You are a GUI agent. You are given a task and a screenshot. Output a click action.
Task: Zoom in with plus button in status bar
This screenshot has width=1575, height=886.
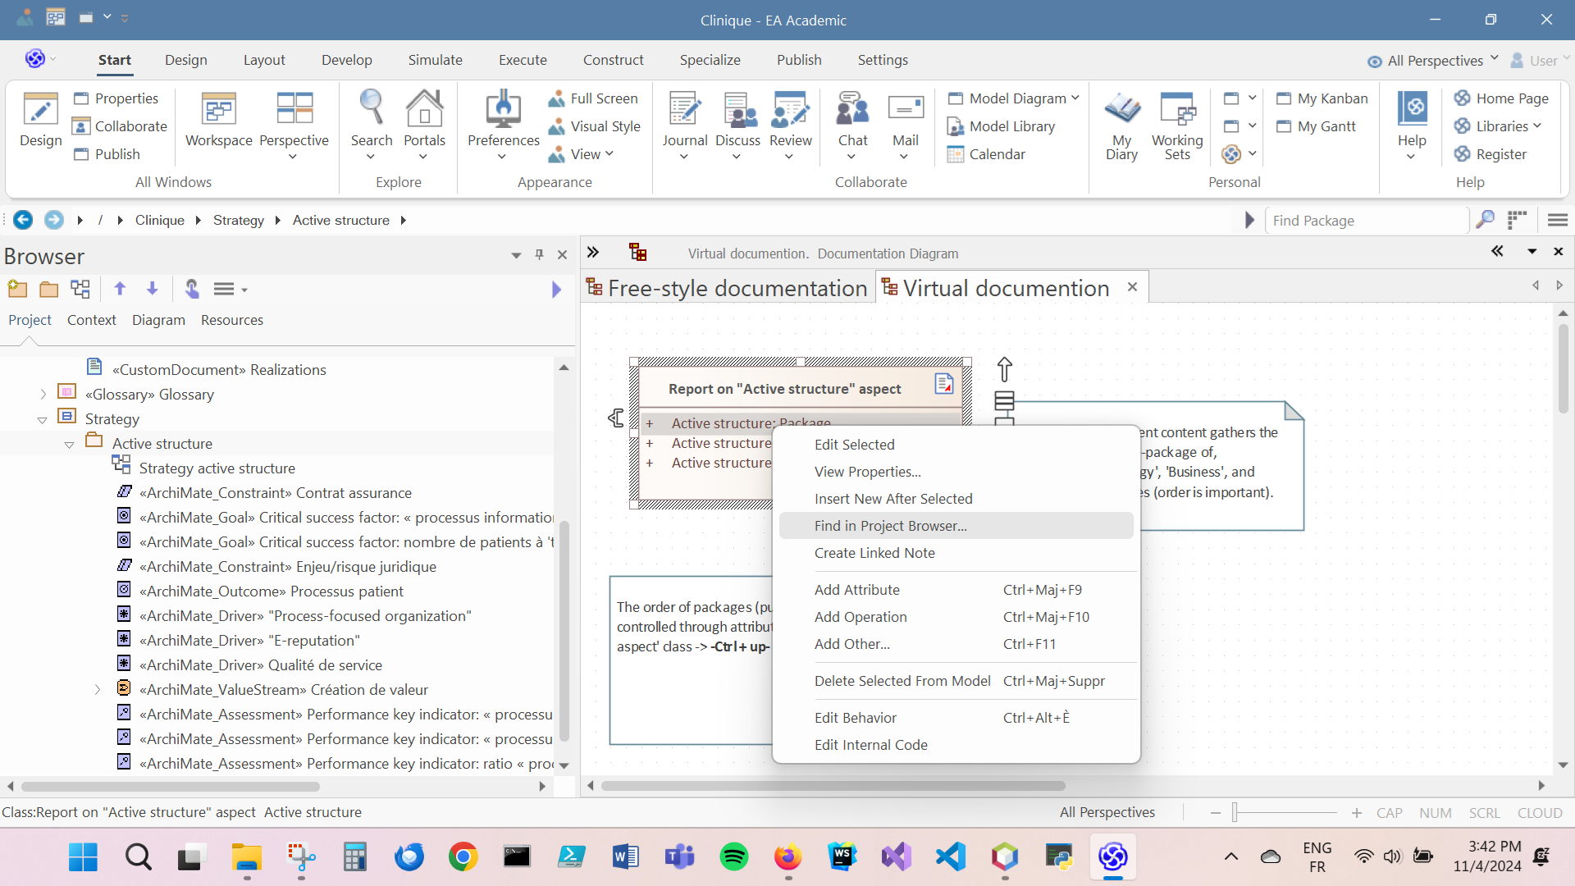click(x=1357, y=813)
